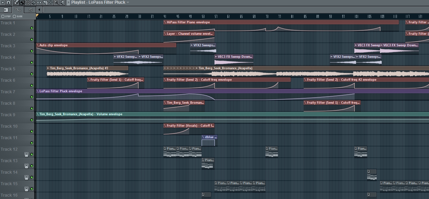429x199 pixels.
Task: Mute Track 1 using its green light
Action: tap(32, 28)
